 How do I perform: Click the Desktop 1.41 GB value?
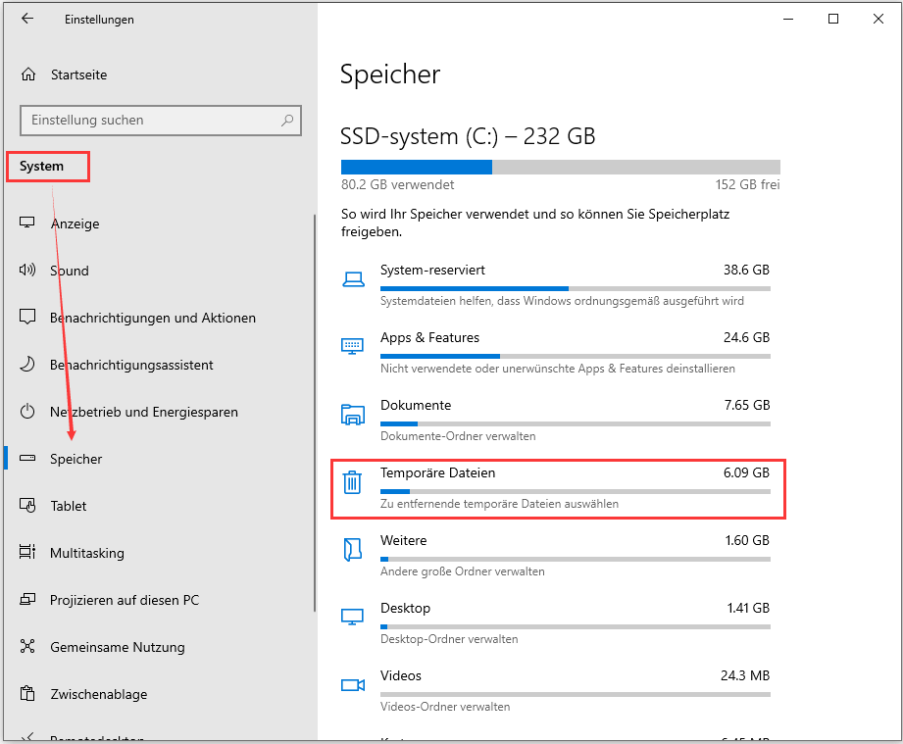point(748,608)
